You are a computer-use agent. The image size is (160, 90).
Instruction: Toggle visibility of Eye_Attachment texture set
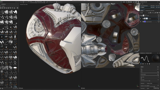coord(140,6)
